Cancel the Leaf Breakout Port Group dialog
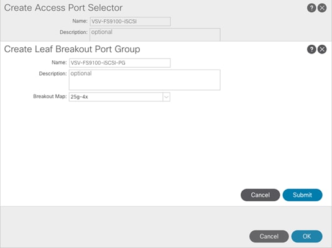Viewport: 332px width, 248px height. coord(261,195)
